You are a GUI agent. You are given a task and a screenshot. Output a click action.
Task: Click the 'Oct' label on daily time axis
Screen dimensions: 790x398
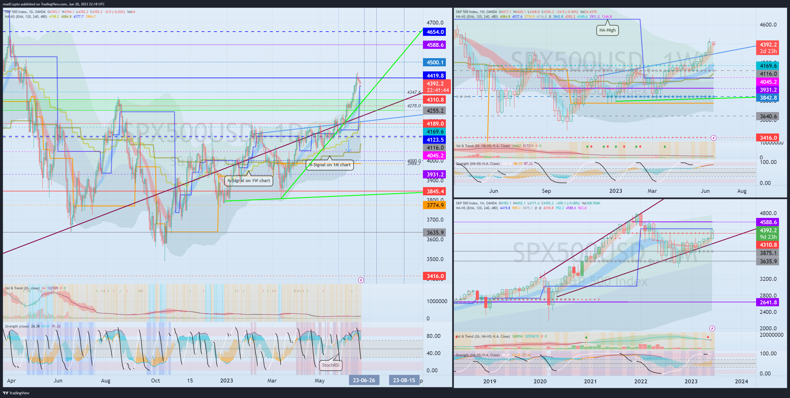click(x=156, y=380)
